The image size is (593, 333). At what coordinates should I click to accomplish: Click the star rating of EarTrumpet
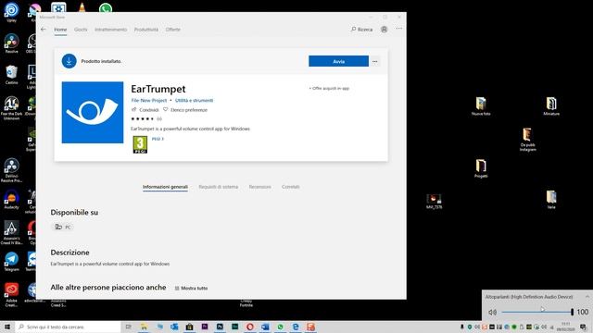coord(142,119)
